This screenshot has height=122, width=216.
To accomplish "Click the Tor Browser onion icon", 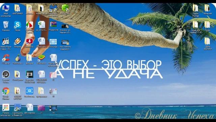I will (18, 58).
